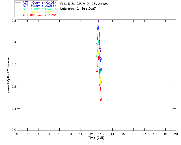Click the y-axis tick label 0.2
This screenshot has width=181, height=145.
pyautogui.click(x=14, y=86)
